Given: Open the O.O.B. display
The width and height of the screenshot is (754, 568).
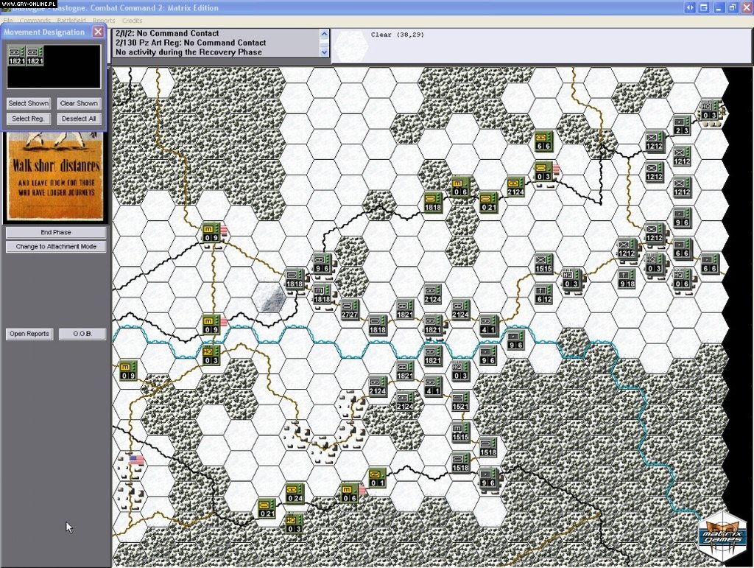Looking at the screenshot, I should [82, 334].
